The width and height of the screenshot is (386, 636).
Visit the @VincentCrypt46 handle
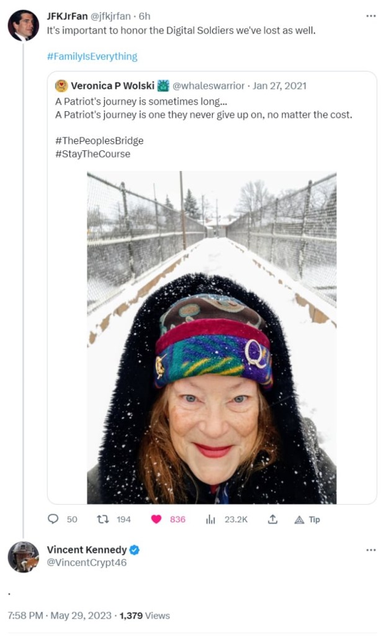(x=87, y=563)
